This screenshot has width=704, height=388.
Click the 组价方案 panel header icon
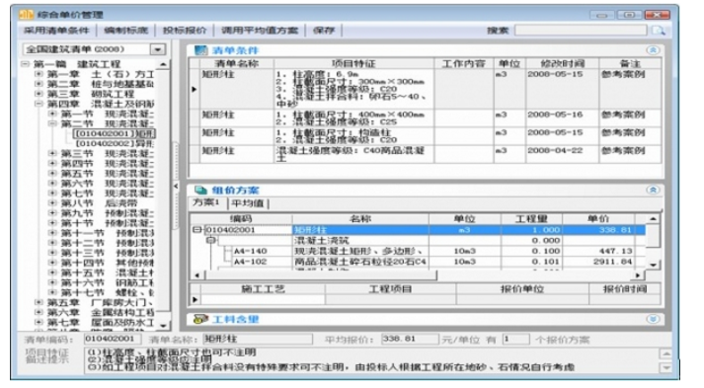[x=200, y=190]
